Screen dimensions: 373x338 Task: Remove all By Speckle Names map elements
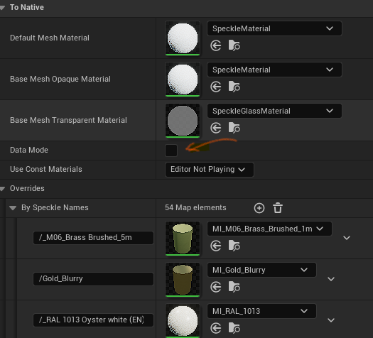278,208
